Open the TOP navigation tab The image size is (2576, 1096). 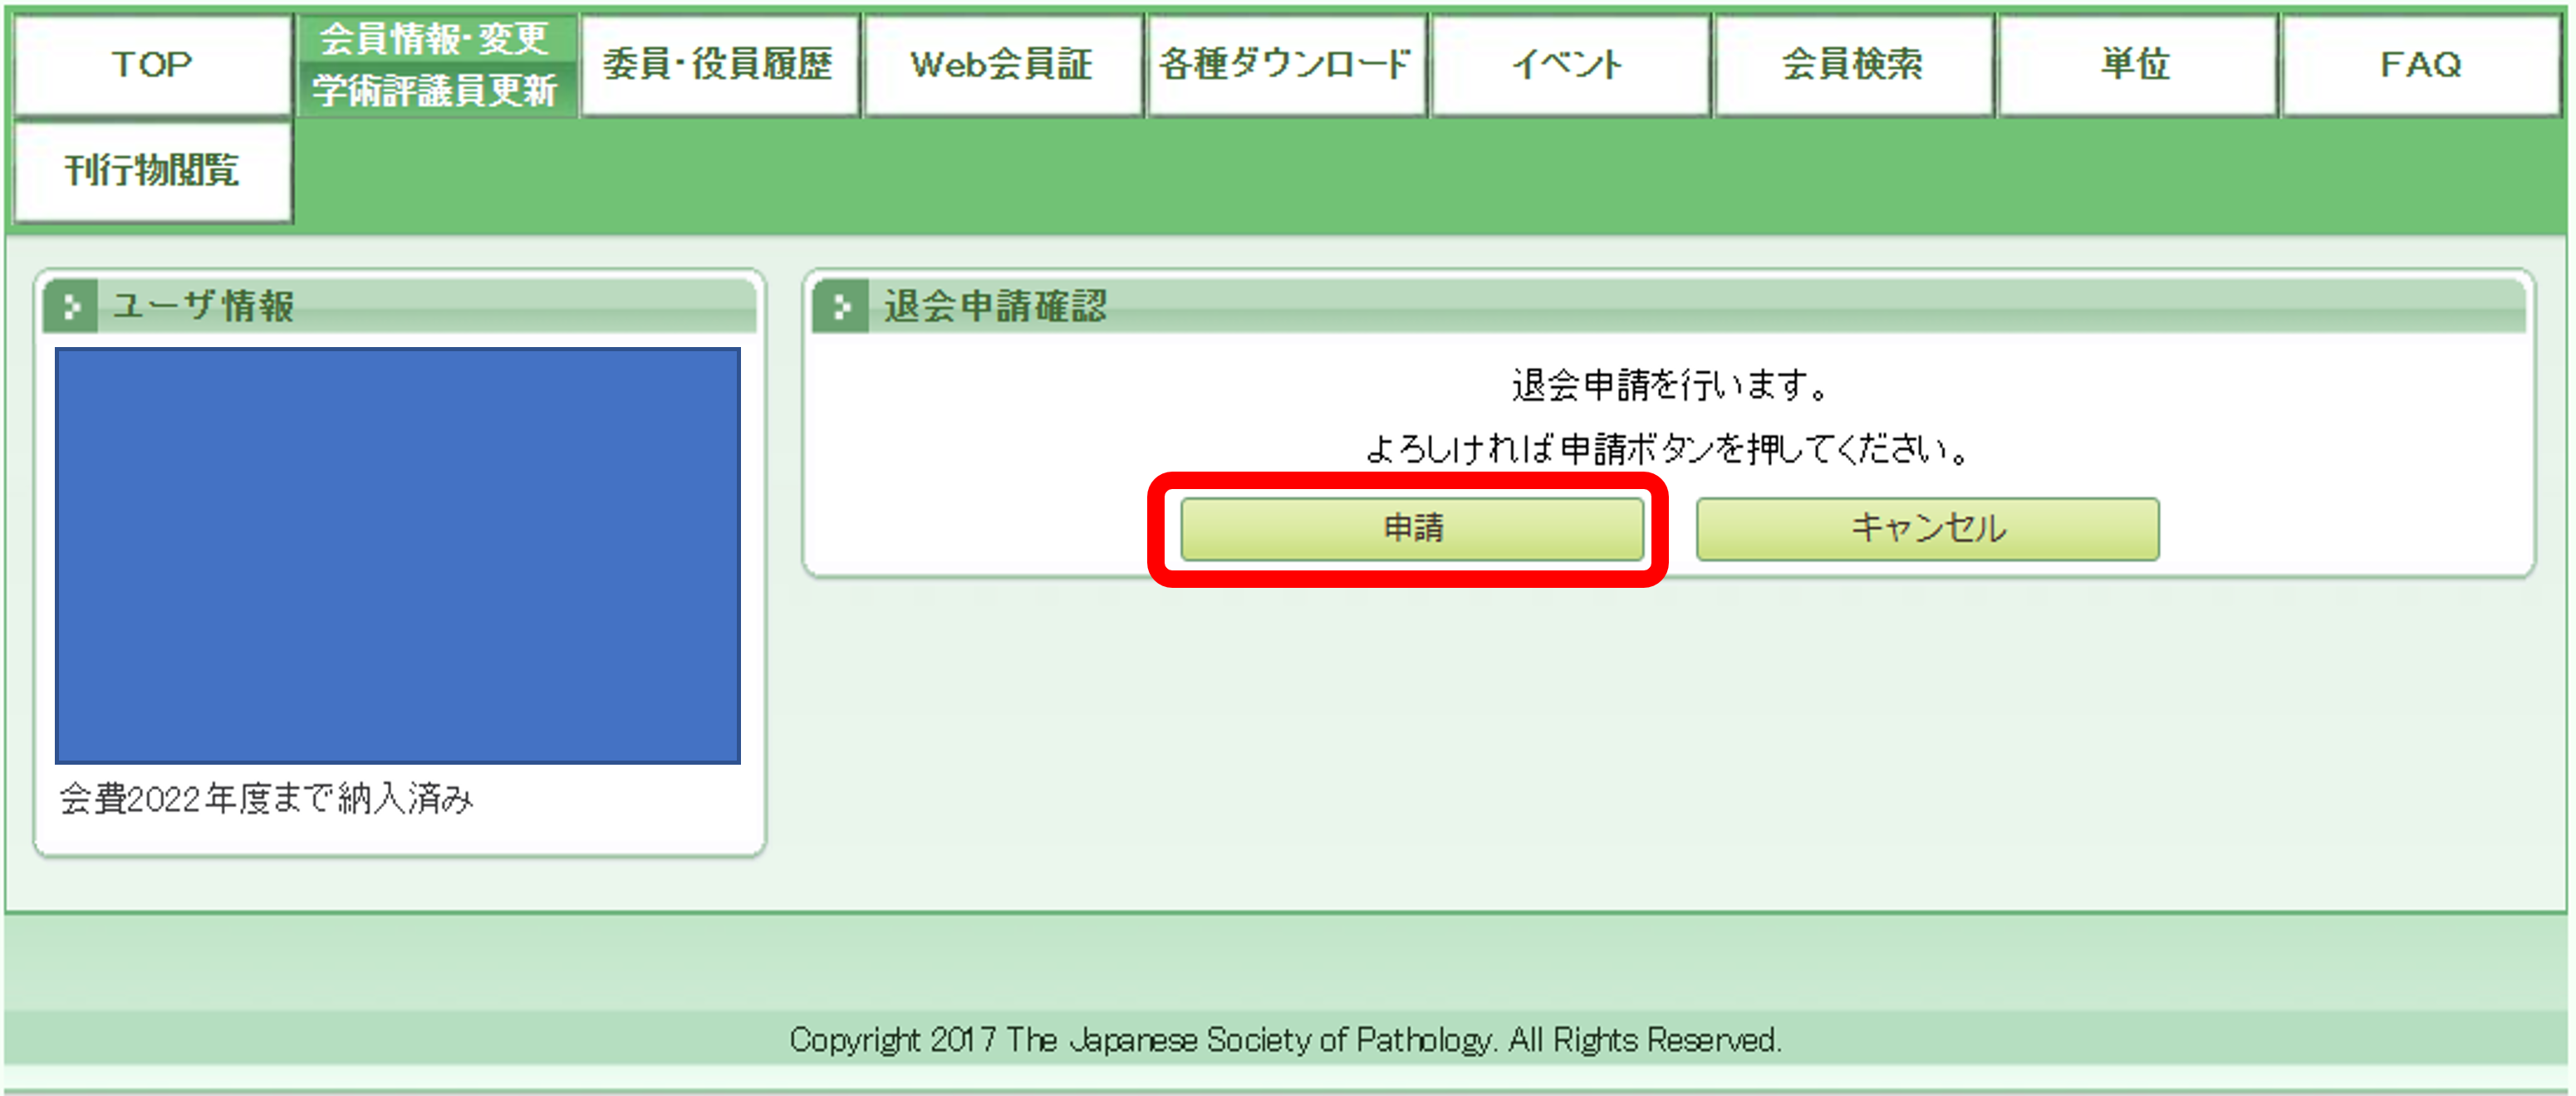[x=153, y=65]
